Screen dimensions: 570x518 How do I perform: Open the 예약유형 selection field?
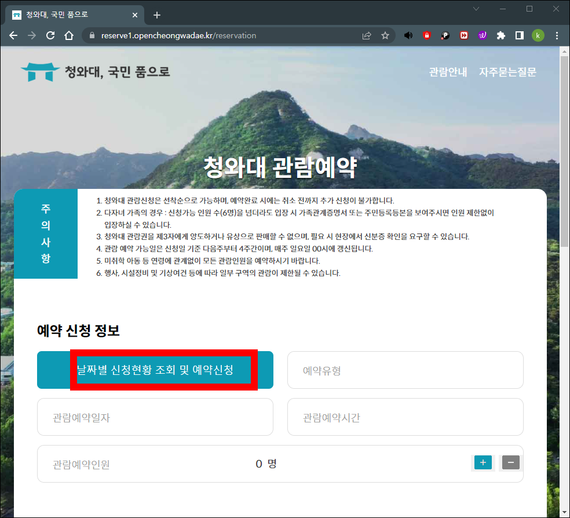(x=405, y=370)
